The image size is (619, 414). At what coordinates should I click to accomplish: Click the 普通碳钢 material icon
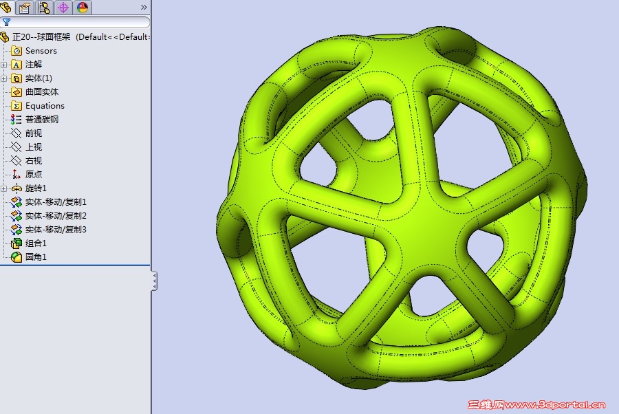17,119
